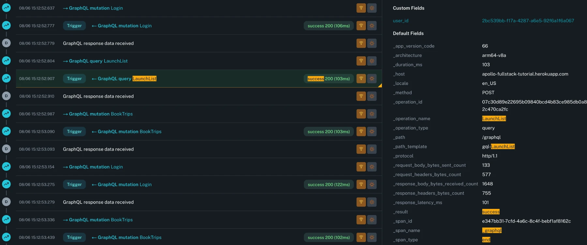
Task: Click the sun icon on the 15:12:53.093 row
Action: tap(372, 149)
